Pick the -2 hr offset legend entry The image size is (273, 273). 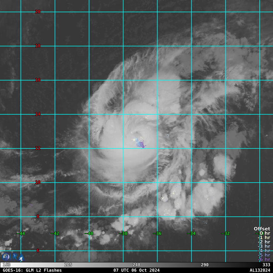pyautogui.click(x=264, y=242)
